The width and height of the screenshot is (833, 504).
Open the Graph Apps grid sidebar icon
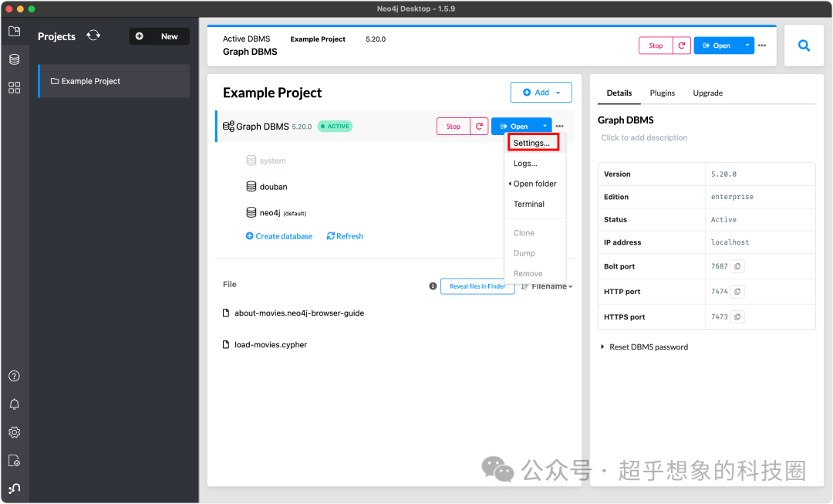[x=15, y=88]
